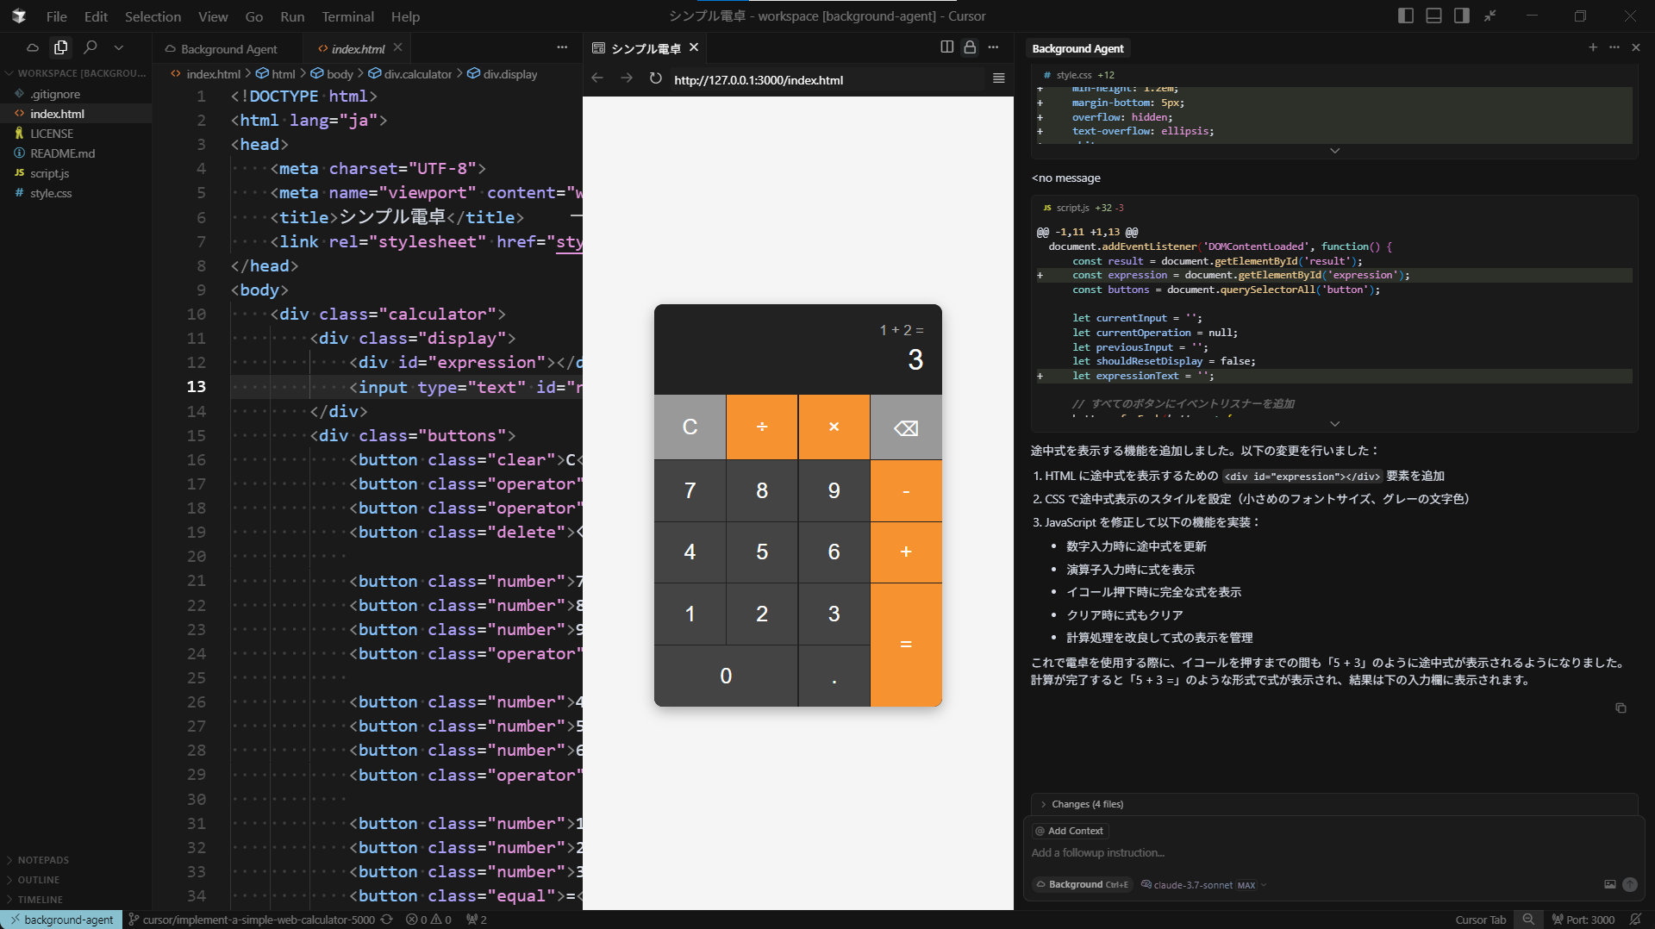The height and width of the screenshot is (929, 1655).
Task: Toggle the bottom panel visibility icon
Action: click(1433, 16)
